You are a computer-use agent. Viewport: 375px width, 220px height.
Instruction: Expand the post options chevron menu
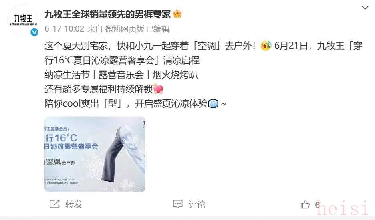coord(365,8)
